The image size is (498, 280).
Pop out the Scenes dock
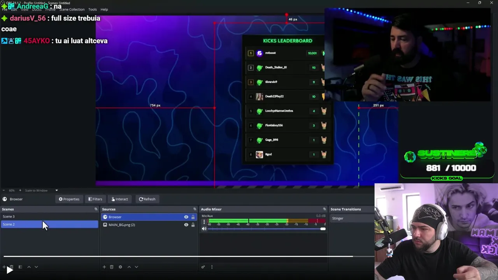96,209
